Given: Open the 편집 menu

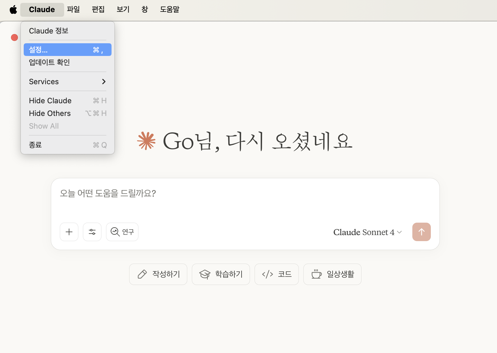Looking at the screenshot, I should [x=98, y=10].
